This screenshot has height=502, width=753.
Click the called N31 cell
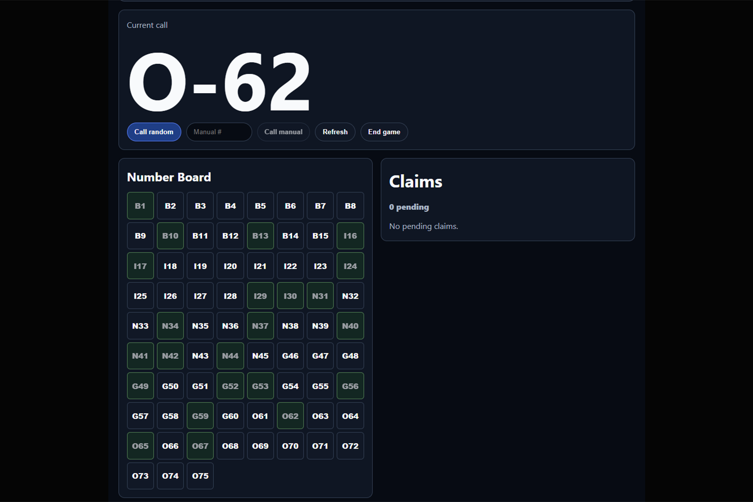(x=320, y=296)
